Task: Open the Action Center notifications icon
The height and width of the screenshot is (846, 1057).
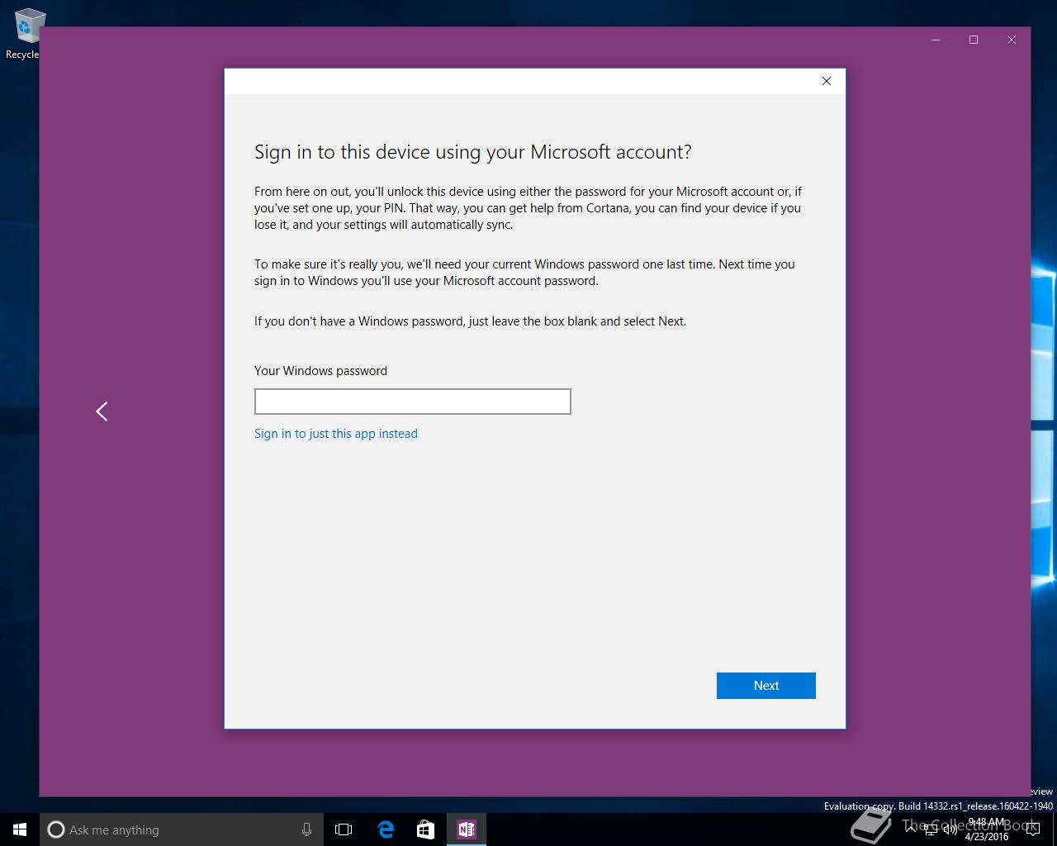Action: pos(1033,829)
